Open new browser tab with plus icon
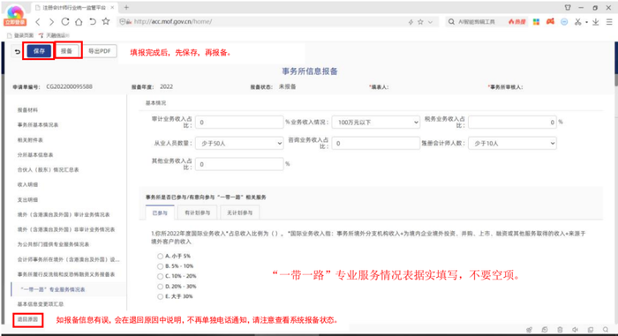Screen dimensions: 618x336 click(x=126, y=7)
